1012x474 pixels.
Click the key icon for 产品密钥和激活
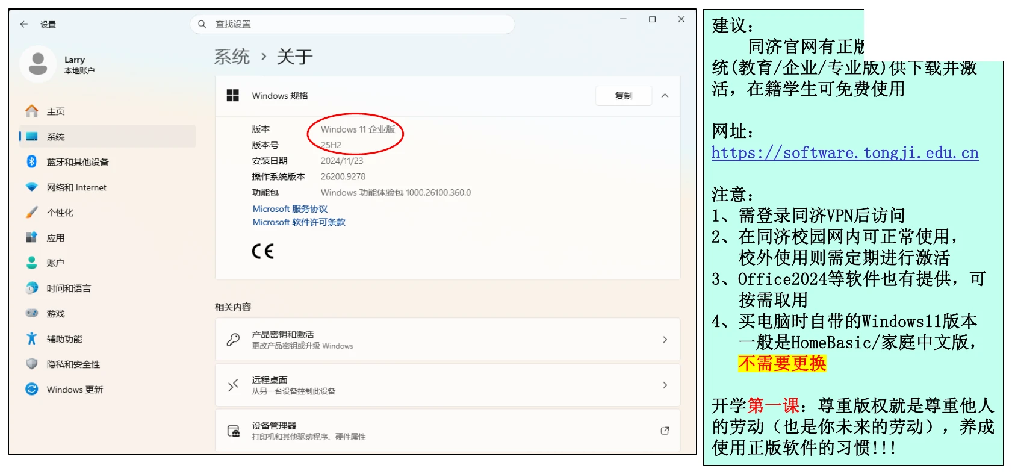(233, 340)
